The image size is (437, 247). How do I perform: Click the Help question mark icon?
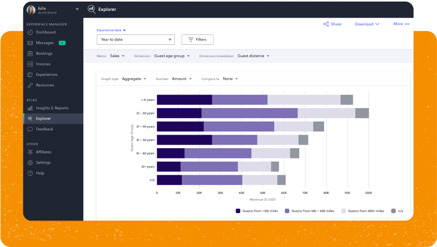pos(30,173)
